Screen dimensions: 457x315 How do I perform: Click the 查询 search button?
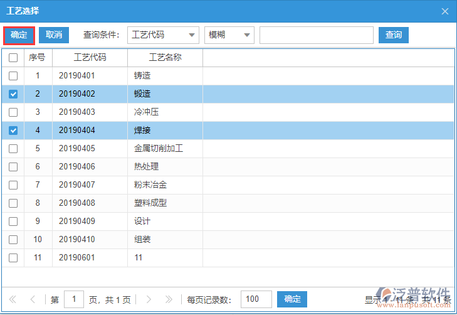[394, 35]
